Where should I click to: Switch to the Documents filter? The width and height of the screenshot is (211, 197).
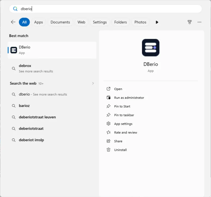[x=60, y=22]
